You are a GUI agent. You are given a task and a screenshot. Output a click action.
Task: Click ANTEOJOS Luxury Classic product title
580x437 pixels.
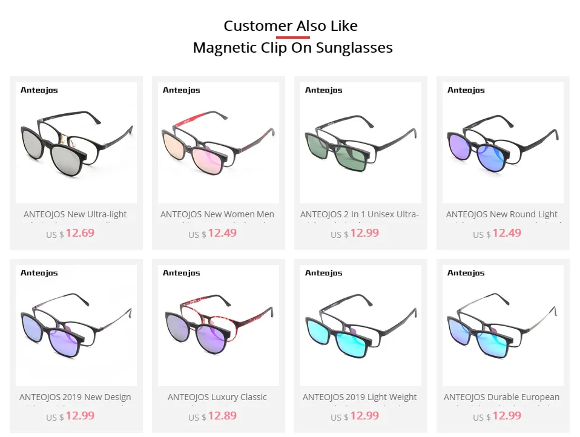click(x=217, y=397)
